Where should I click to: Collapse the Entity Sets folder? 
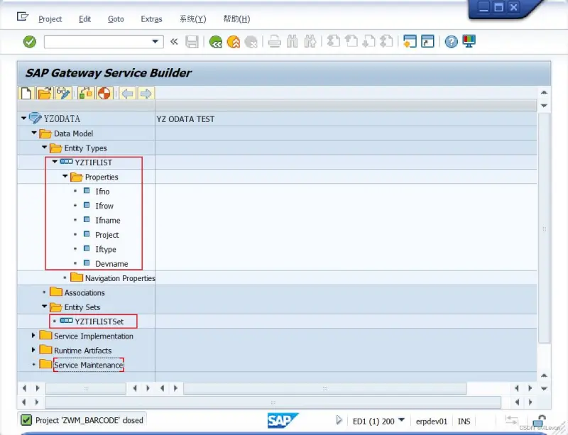pos(45,307)
